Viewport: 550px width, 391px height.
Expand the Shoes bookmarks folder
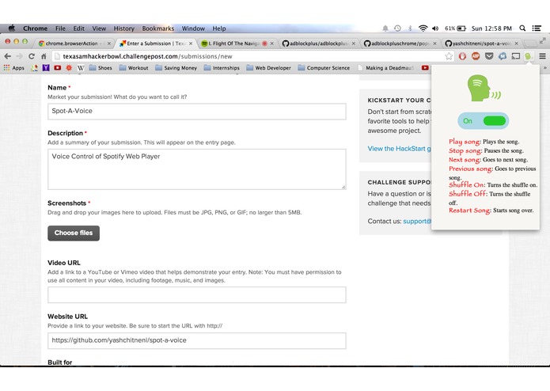(101, 68)
